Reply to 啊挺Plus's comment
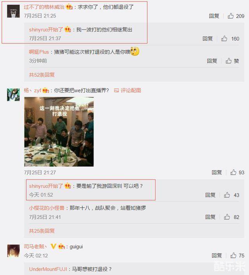Screen dimensions: 249x275 click(212, 61)
